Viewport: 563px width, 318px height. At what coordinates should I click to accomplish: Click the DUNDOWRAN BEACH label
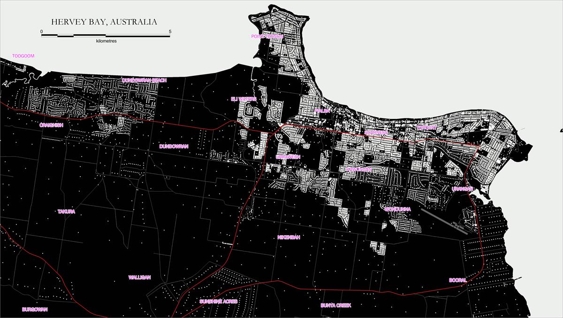click(144, 81)
